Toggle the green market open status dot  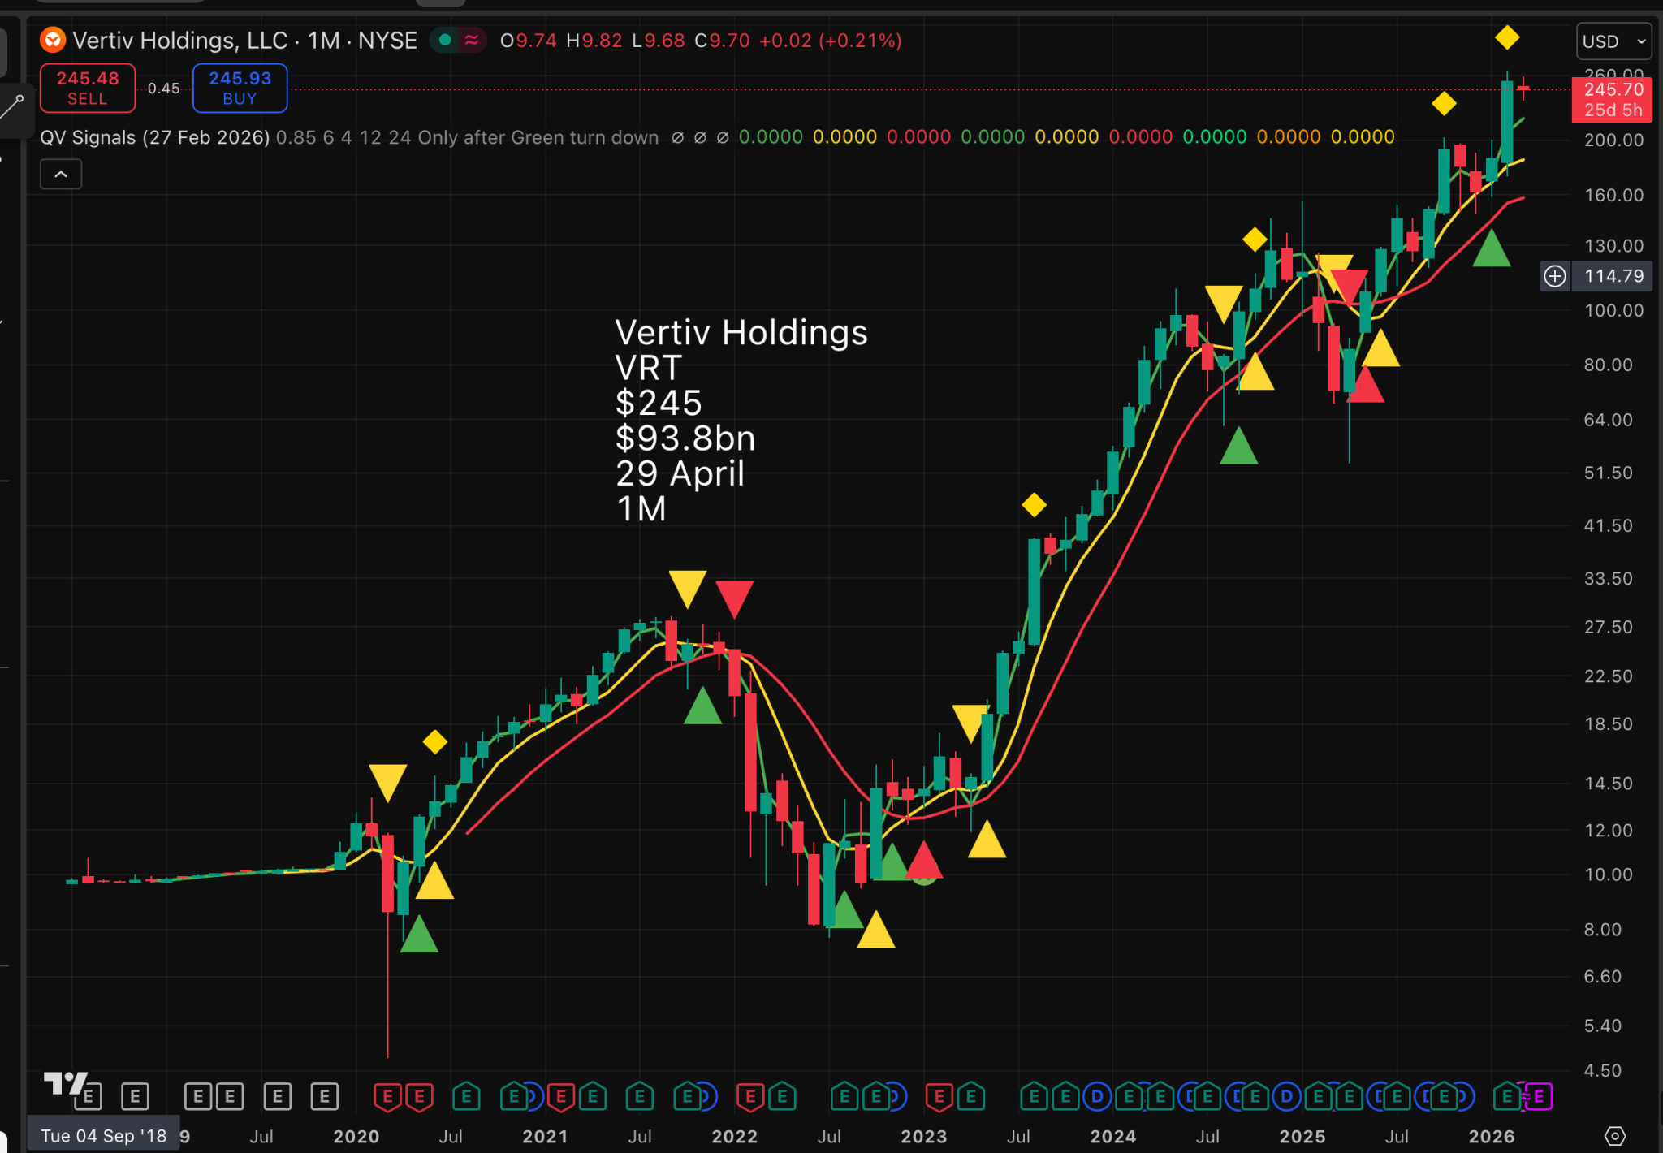(x=445, y=40)
